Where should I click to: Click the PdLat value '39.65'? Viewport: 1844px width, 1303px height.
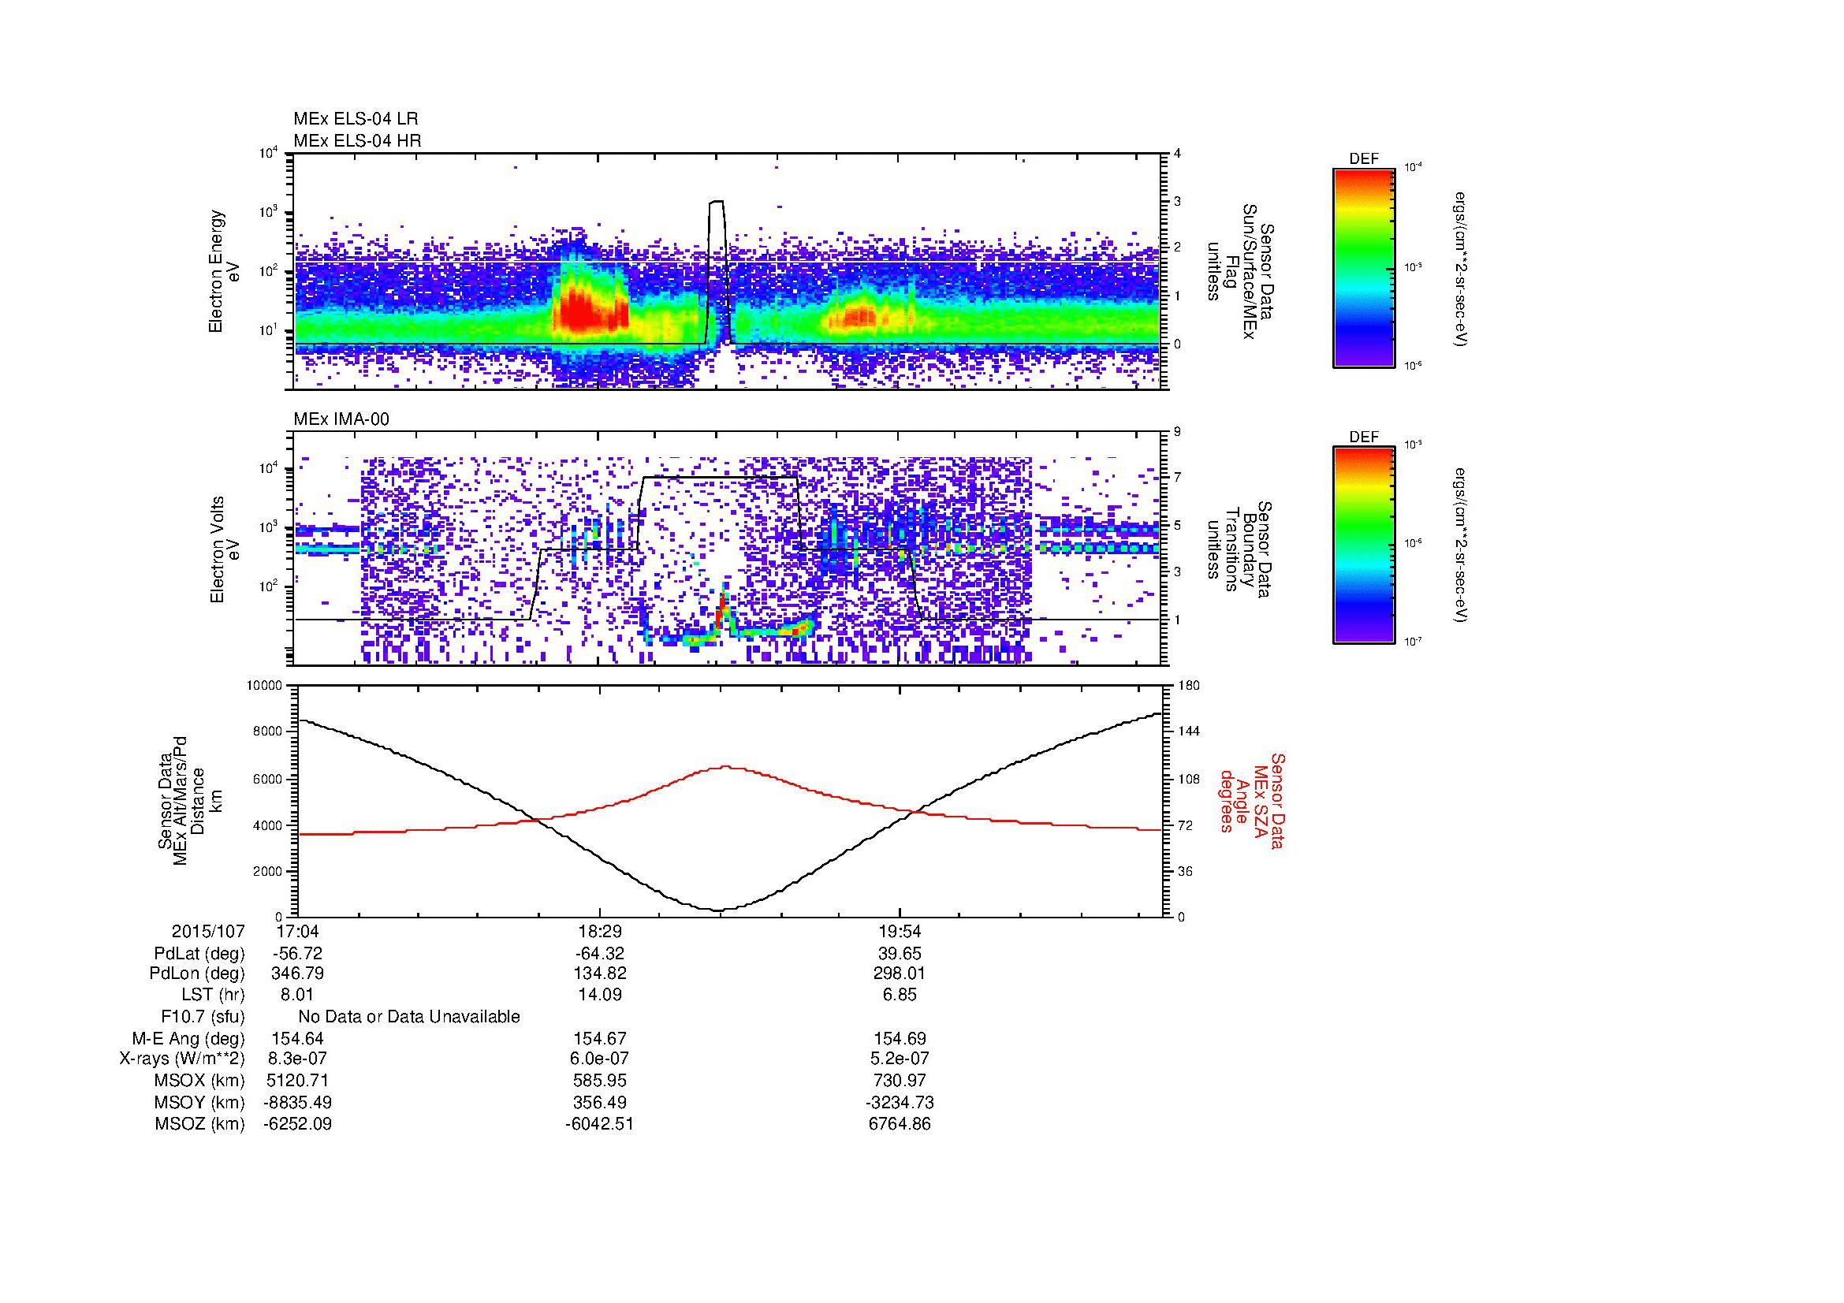900,954
